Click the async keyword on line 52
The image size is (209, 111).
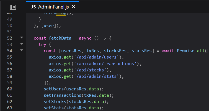coord(85,38)
